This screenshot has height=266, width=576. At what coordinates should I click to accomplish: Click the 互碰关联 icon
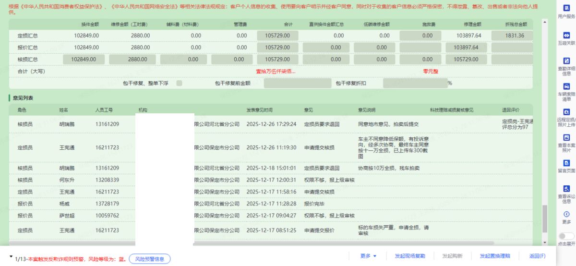pos(566,36)
